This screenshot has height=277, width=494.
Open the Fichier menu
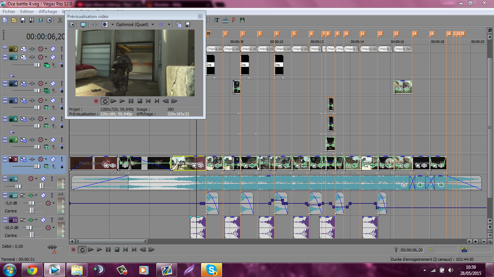click(x=9, y=12)
